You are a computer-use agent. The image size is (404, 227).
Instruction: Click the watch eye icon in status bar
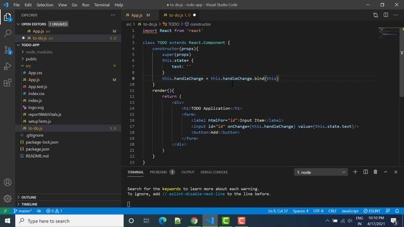point(39,211)
